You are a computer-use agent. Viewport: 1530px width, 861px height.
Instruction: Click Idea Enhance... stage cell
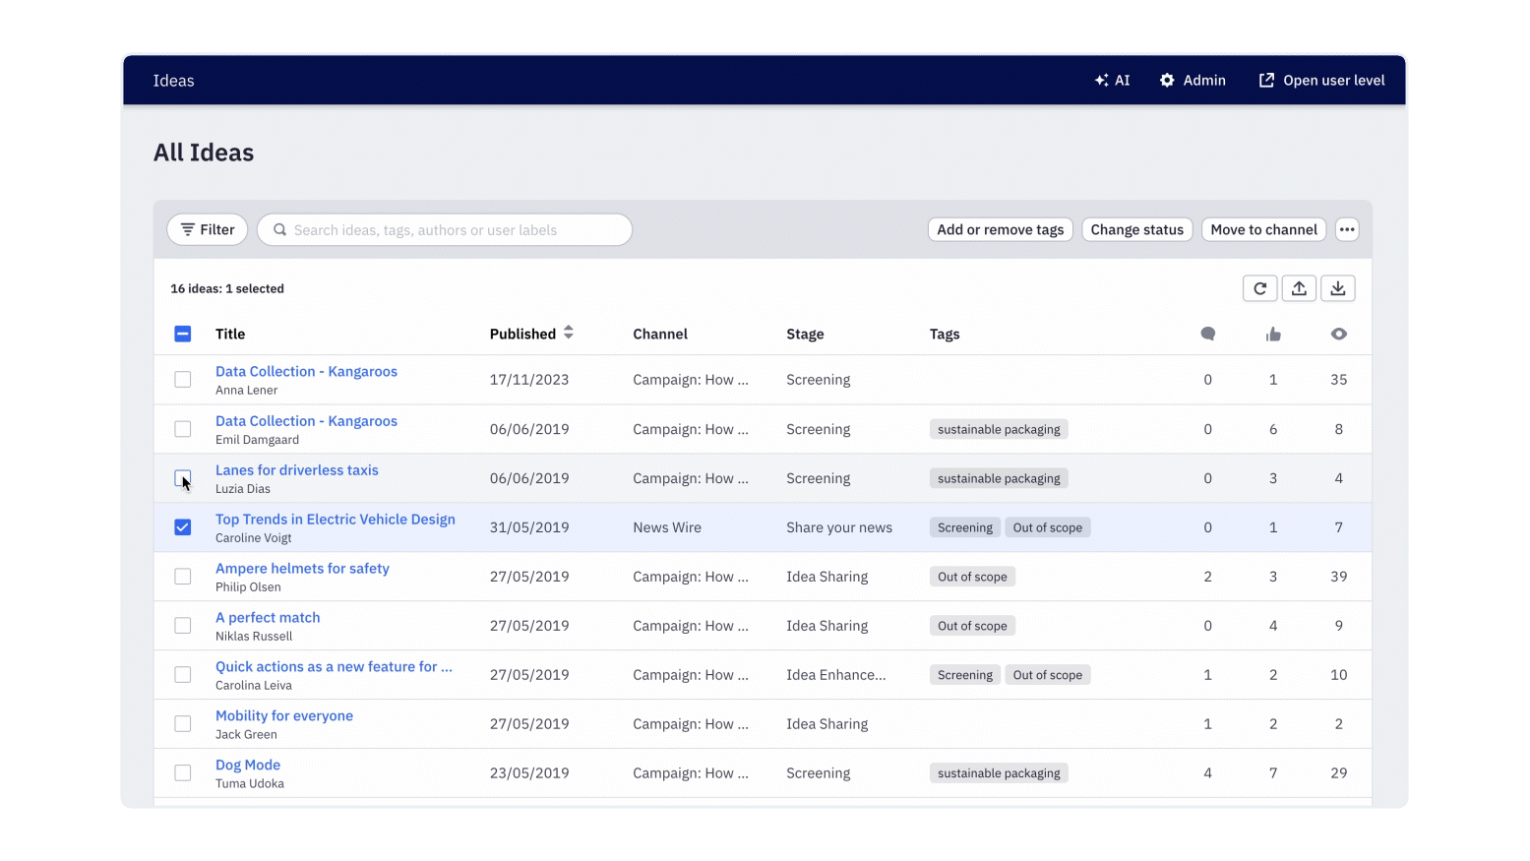coord(836,675)
